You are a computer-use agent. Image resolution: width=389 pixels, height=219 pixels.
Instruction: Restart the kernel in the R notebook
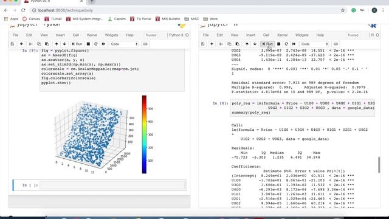286,44
